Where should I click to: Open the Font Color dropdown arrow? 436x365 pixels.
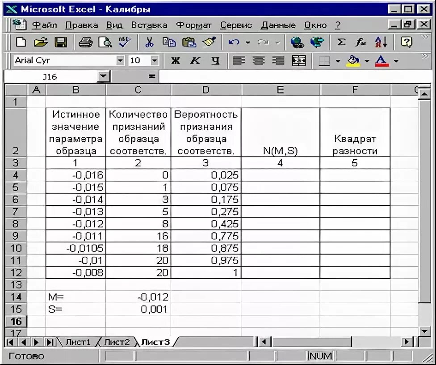coord(396,61)
